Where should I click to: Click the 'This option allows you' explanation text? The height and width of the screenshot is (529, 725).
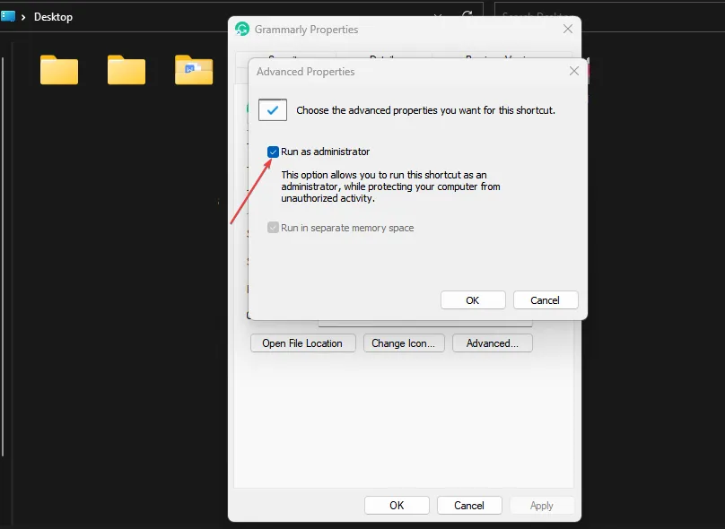click(x=390, y=186)
